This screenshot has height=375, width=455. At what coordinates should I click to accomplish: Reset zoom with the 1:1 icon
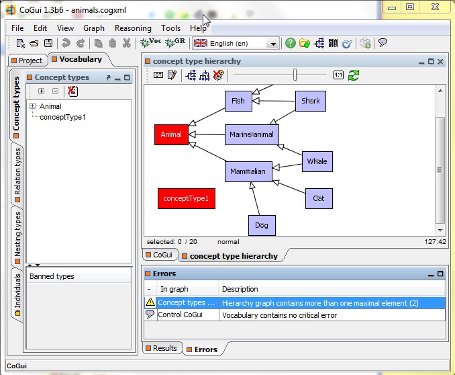point(338,75)
